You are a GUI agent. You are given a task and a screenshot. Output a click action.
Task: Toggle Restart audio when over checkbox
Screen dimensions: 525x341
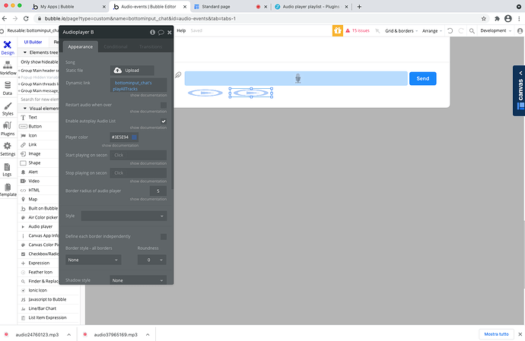pos(164,105)
